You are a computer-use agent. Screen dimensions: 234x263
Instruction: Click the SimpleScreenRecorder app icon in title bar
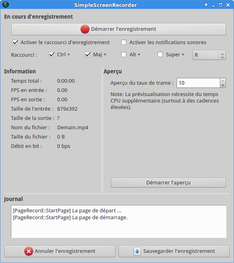tap(6, 4)
